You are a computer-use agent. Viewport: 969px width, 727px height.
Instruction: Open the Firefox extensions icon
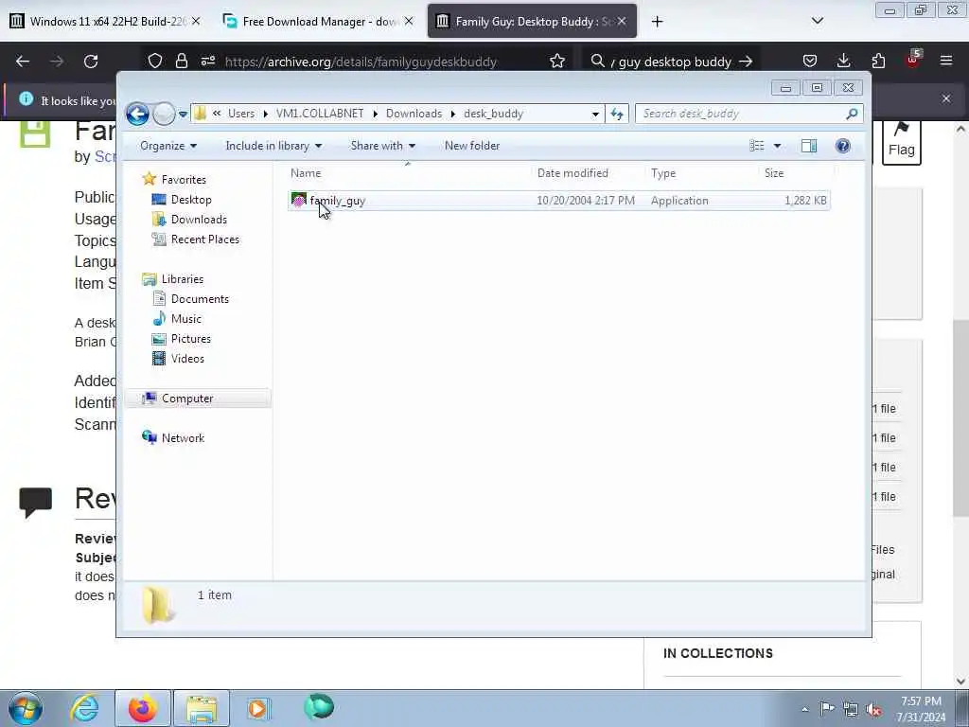coord(878,62)
